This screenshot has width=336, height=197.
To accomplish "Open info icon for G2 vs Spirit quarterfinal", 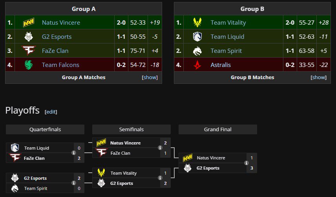I will point(74,183).
